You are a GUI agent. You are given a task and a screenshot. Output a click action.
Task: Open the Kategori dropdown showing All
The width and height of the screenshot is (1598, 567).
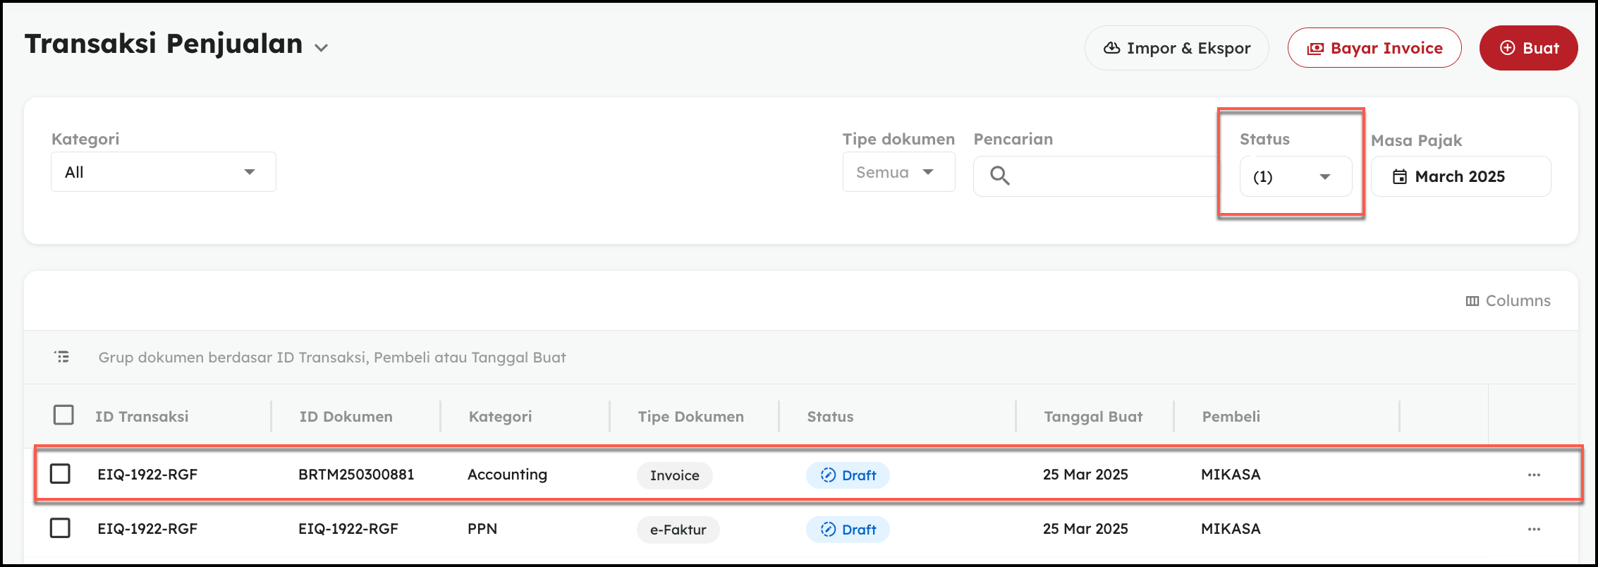click(x=163, y=172)
